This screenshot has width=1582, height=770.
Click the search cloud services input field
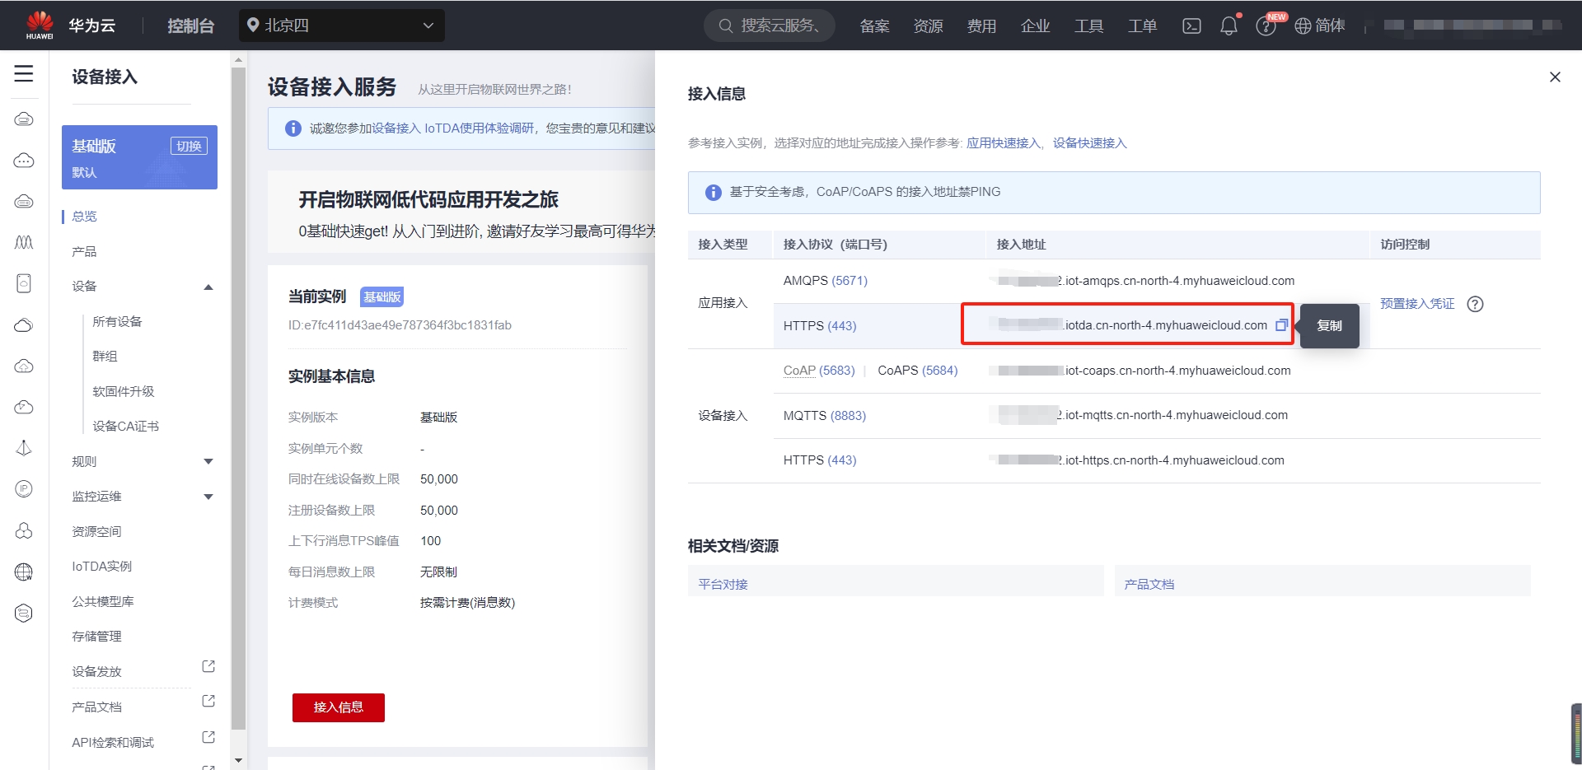click(x=770, y=26)
